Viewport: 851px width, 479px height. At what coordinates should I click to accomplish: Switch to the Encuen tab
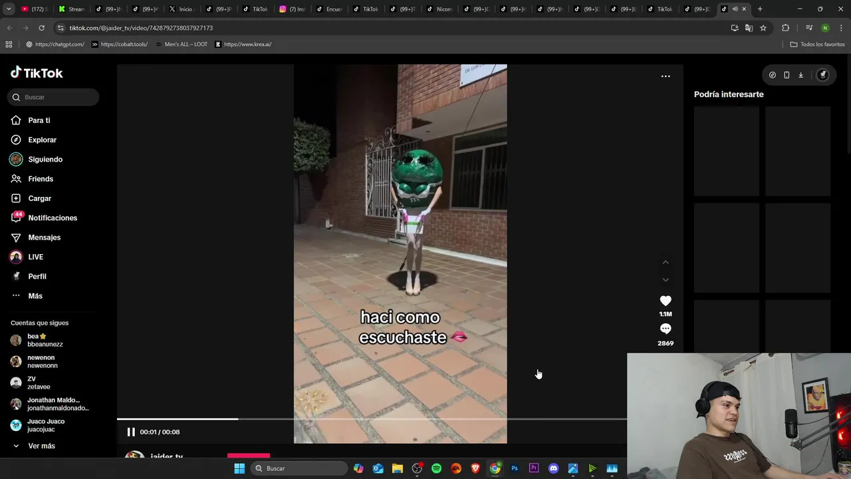(x=329, y=9)
